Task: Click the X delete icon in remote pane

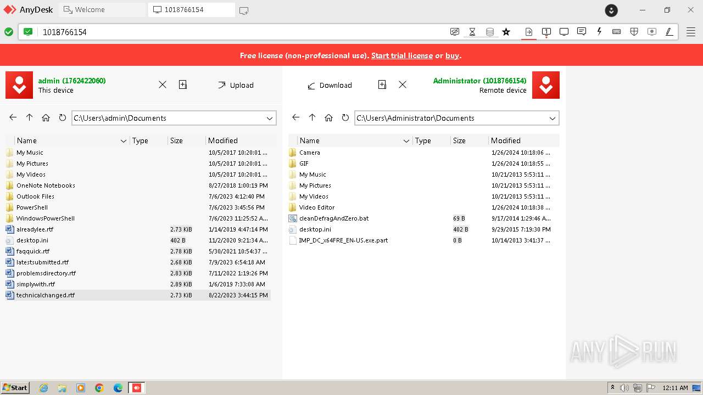Action: pyautogui.click(x=403, y=84)
